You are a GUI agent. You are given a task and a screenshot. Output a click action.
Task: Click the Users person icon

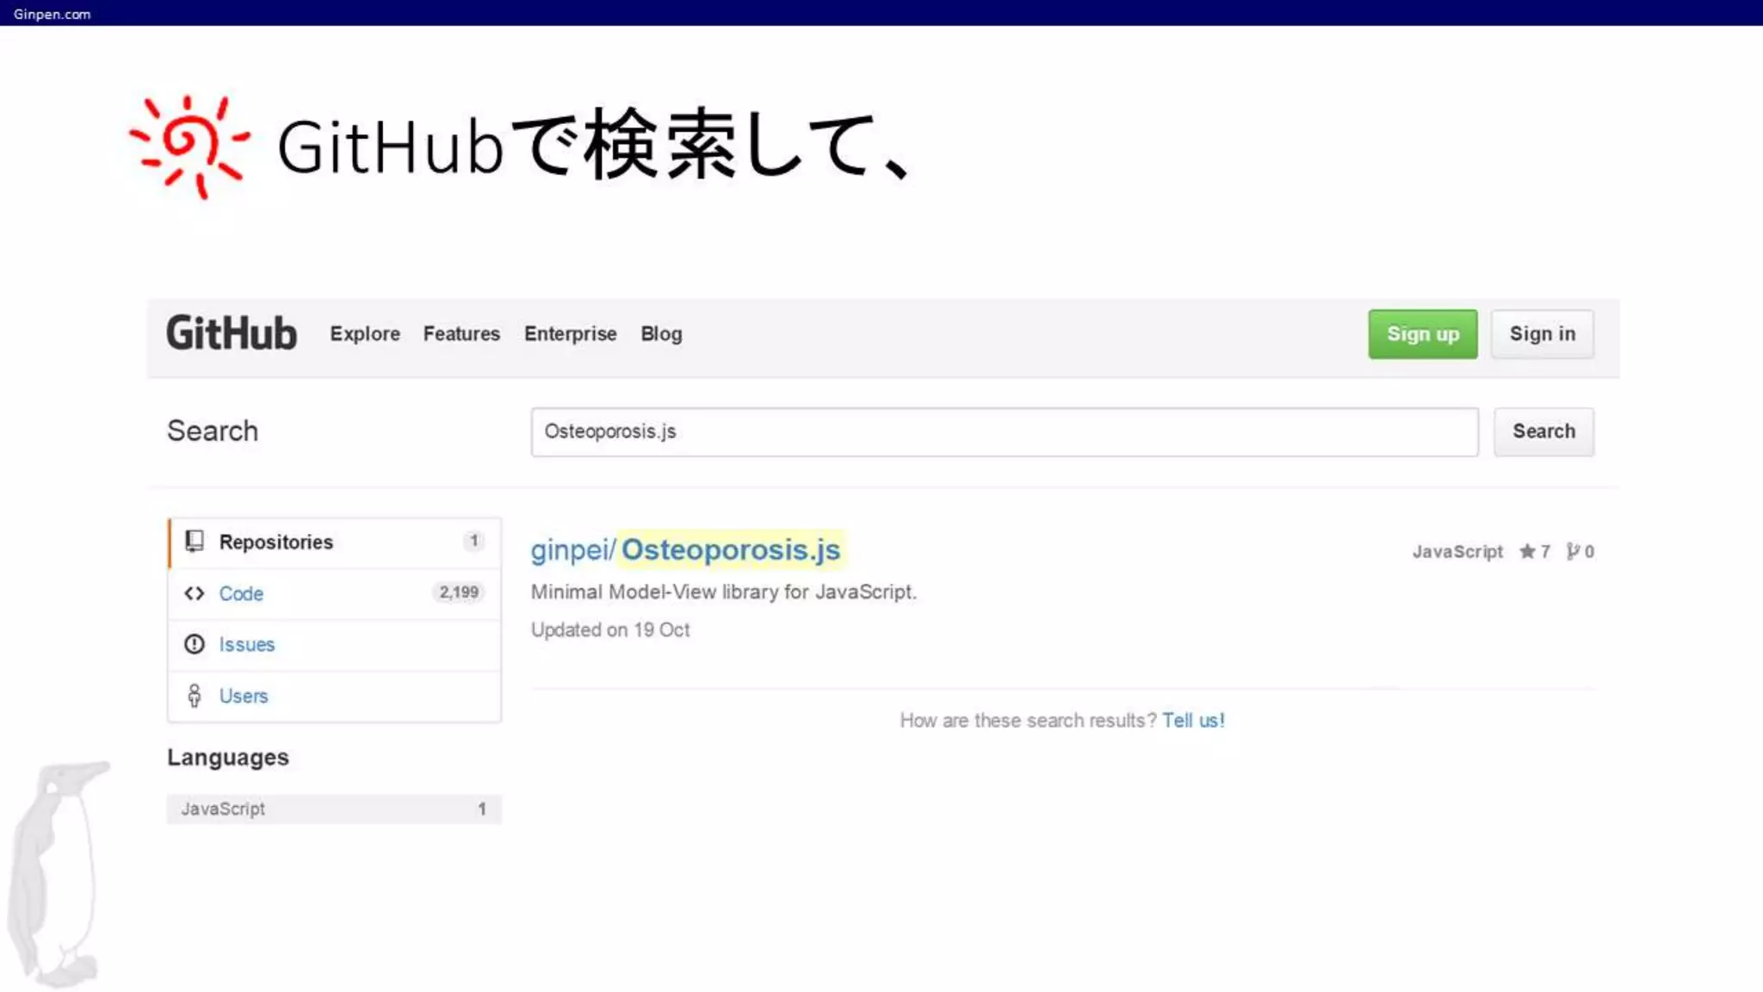click(x=195, y=696)
